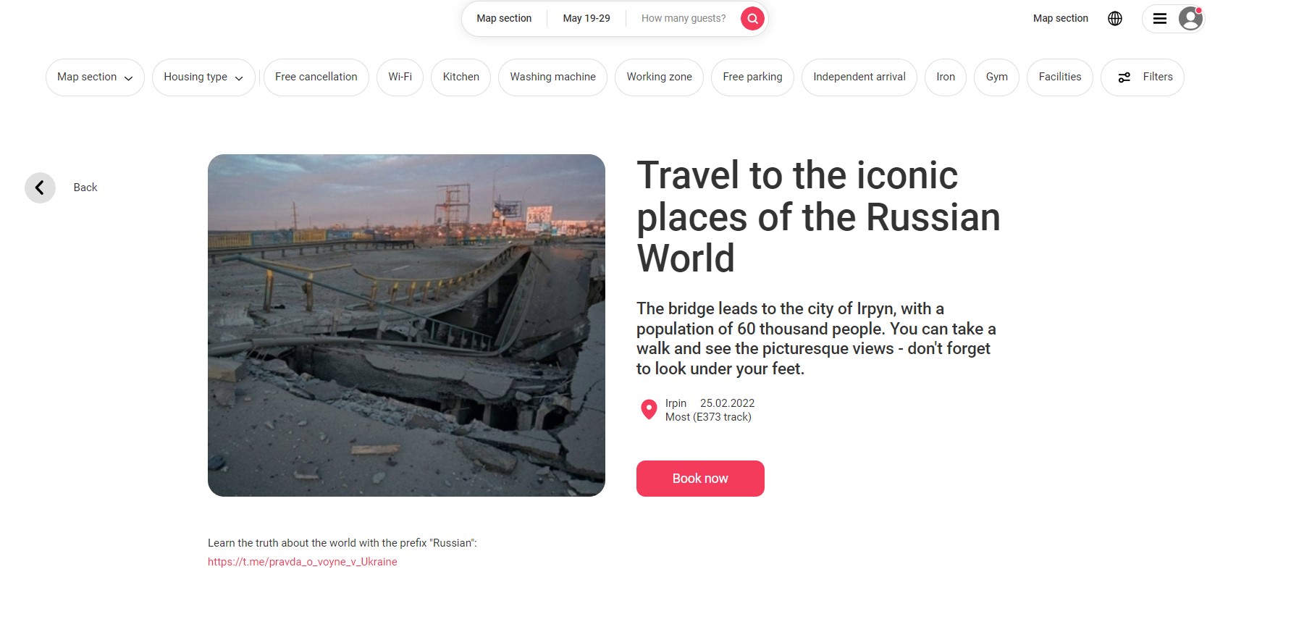Toggle the Free cancellation filter

click(316, 77)
